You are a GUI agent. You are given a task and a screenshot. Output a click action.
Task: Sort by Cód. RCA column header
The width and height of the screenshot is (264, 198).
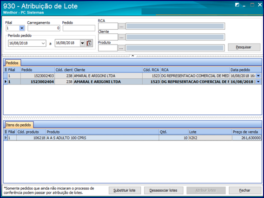(x=152, y=70)
